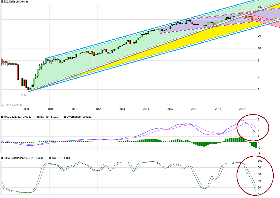This screenshot has height=198, width=280.
Task: Click the olive %D (3) legend swatch
Action: pos(50,158)
